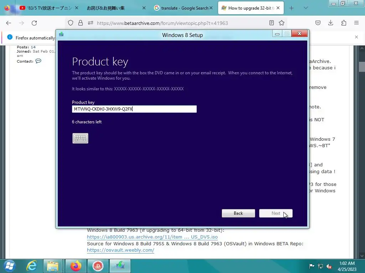Image resolution: width=365 pixels, height=273 pixels.
Task: Click the 'Posts: 14' text
Action: [x=26, y=47]
